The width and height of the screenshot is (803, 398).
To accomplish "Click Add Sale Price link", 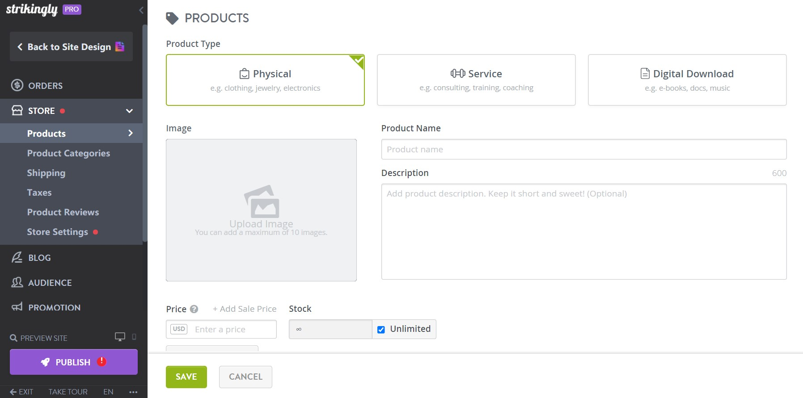I will [244, 309].
